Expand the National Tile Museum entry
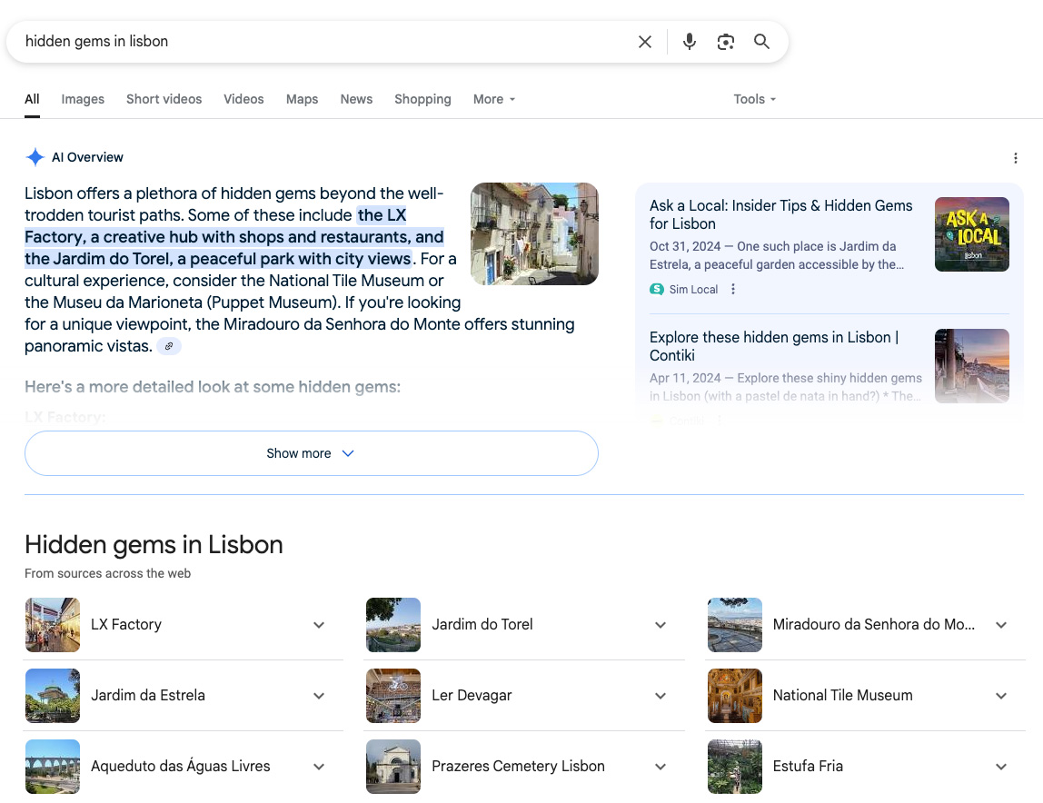 point(1001,696)
